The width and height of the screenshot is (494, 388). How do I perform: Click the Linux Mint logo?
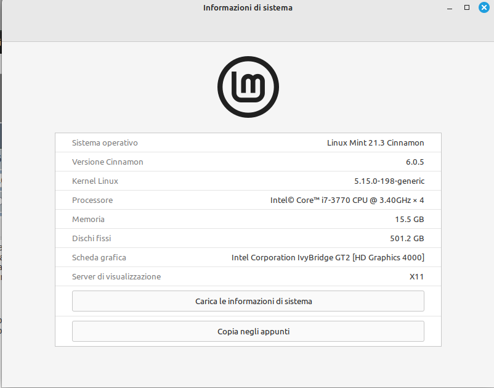(x=248, y=87)
